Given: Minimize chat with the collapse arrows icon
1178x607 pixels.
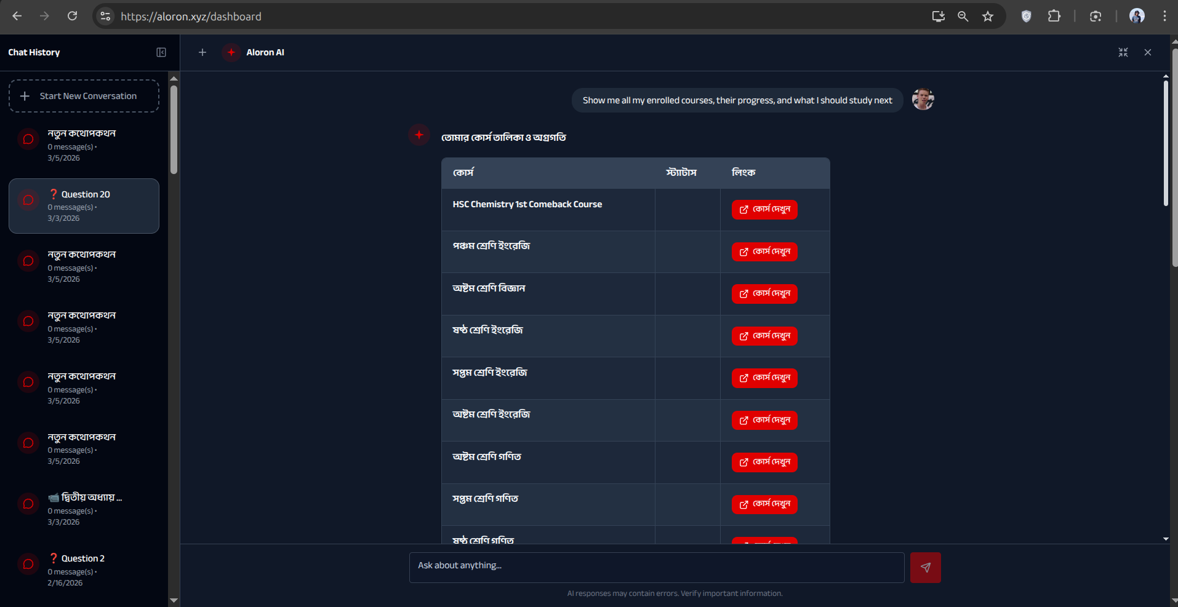Looking at the screenshot, I should pyautogui.click(x=1123, y=52).
